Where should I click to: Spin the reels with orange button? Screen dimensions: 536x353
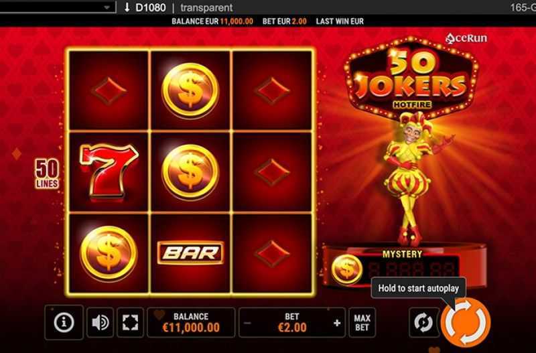click(x=466, y=323)
